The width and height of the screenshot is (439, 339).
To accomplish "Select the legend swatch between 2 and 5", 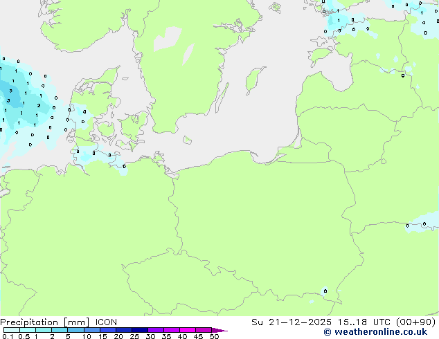I will (x=60, y=330).
